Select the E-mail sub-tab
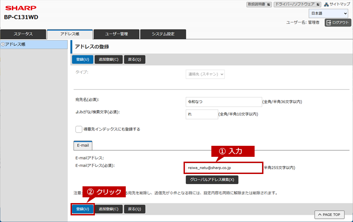The image size is (353, 222). coord(83,145)
